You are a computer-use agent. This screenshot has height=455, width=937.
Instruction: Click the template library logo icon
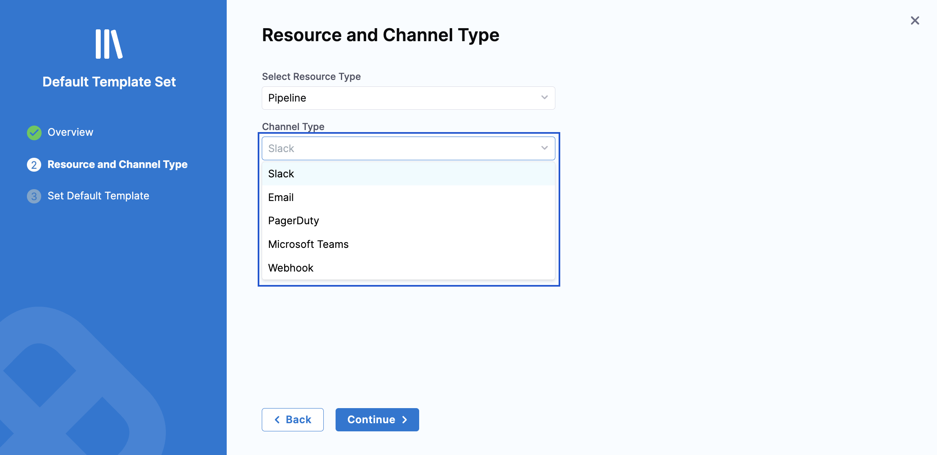[109, 44]
